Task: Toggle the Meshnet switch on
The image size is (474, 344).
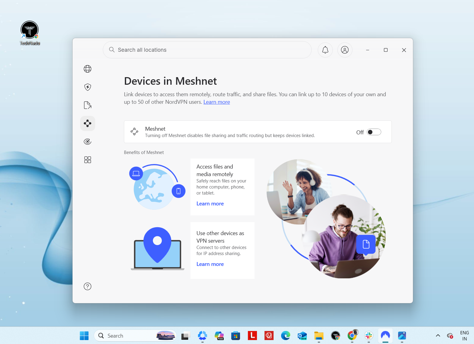Action: tap(374, 132)
